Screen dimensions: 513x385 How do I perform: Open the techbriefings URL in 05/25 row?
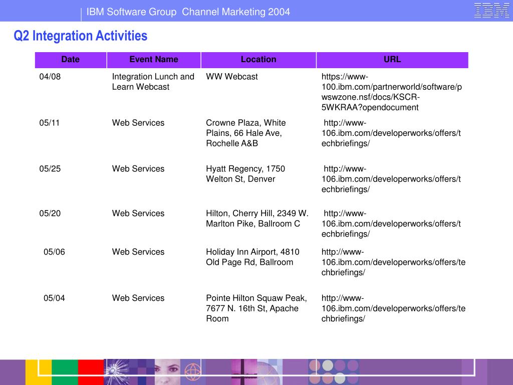[x=391, y=179]
